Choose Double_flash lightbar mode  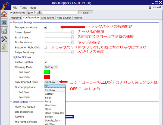click(x=55, y=120)
